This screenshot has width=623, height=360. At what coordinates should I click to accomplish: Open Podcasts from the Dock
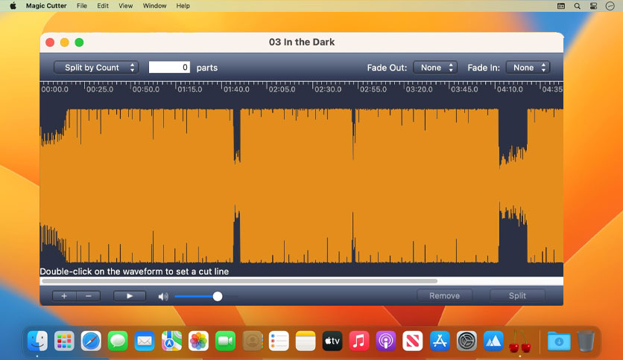(x=386, y=341)
